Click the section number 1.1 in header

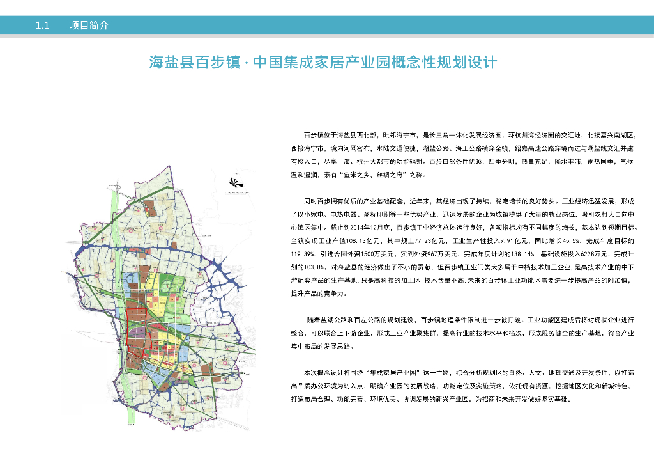point(43,26)
